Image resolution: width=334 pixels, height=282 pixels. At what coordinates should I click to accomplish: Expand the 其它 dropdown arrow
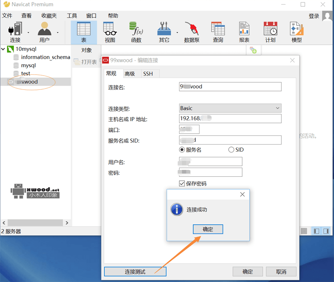pos(177,33)
